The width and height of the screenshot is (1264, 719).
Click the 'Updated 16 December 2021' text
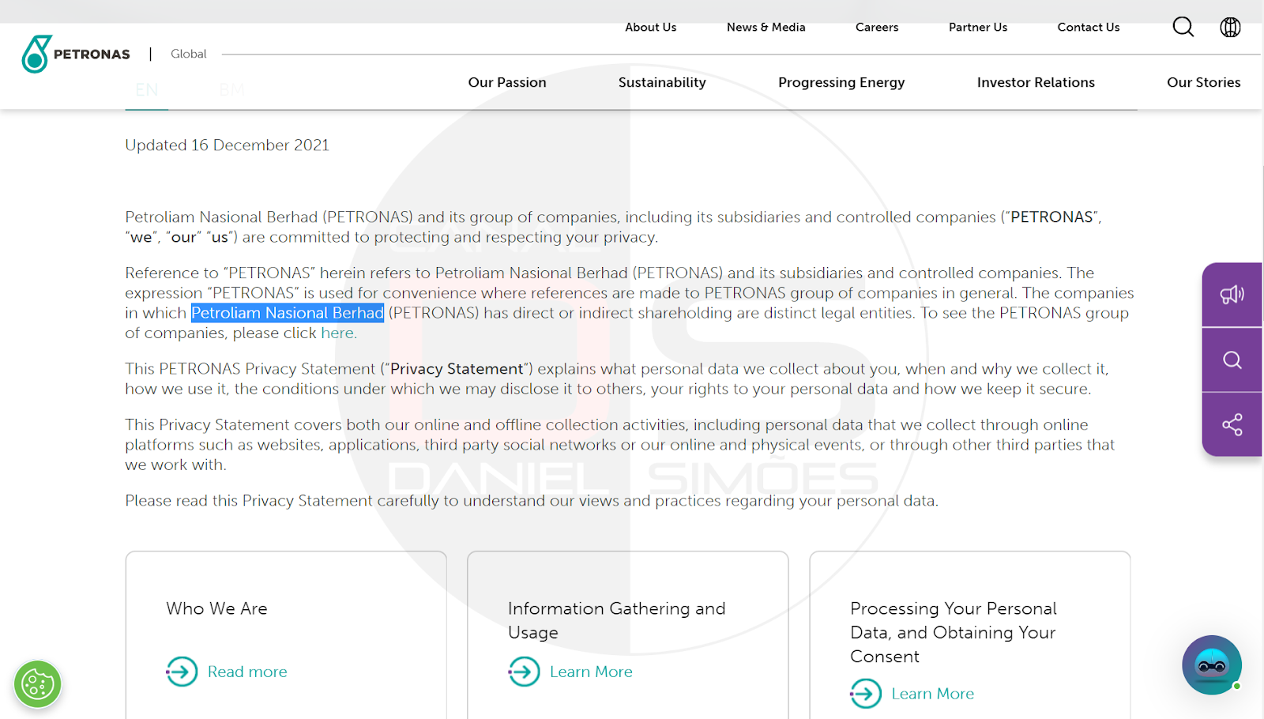point(227,145)
